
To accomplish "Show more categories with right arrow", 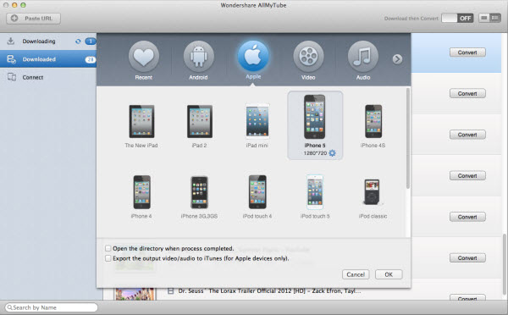I will tap(397, 59).
